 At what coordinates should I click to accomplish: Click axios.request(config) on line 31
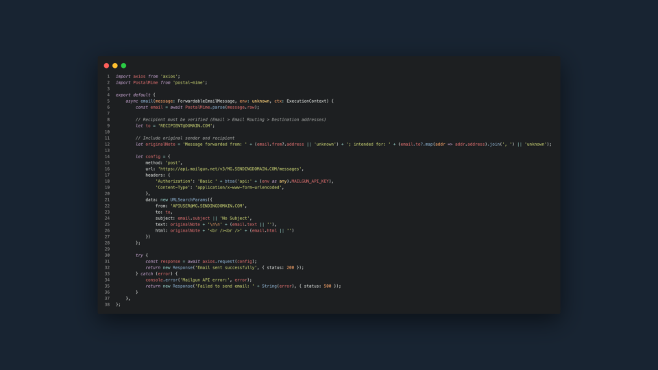click(x=229, y=261)
